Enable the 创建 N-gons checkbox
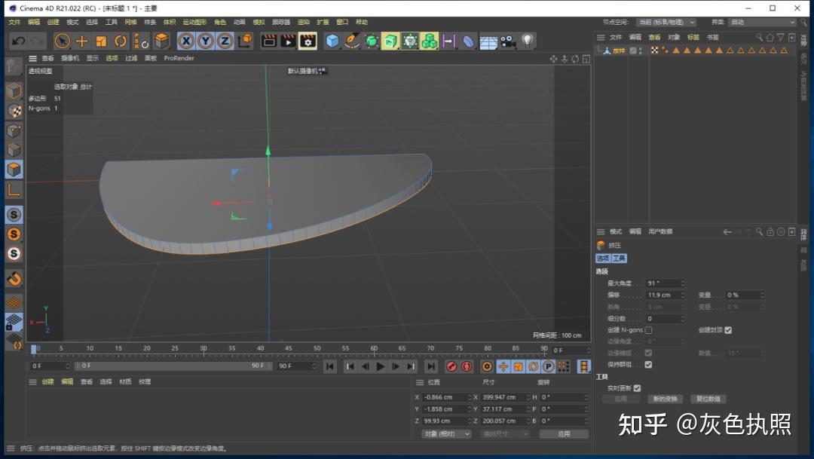Image resolution: width=814 pixels, height=459 pixels. click(648, 330)
